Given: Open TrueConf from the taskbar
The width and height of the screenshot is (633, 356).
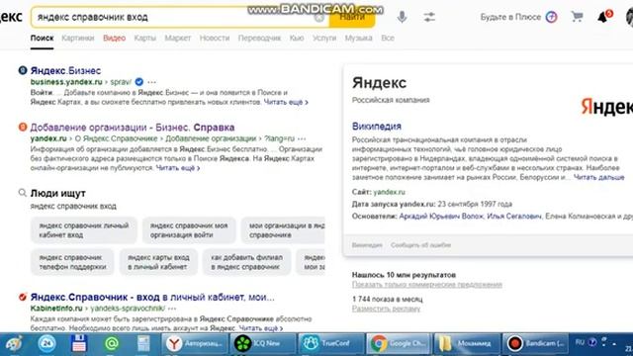Looking at the screenshot, I should pos(331,343).
